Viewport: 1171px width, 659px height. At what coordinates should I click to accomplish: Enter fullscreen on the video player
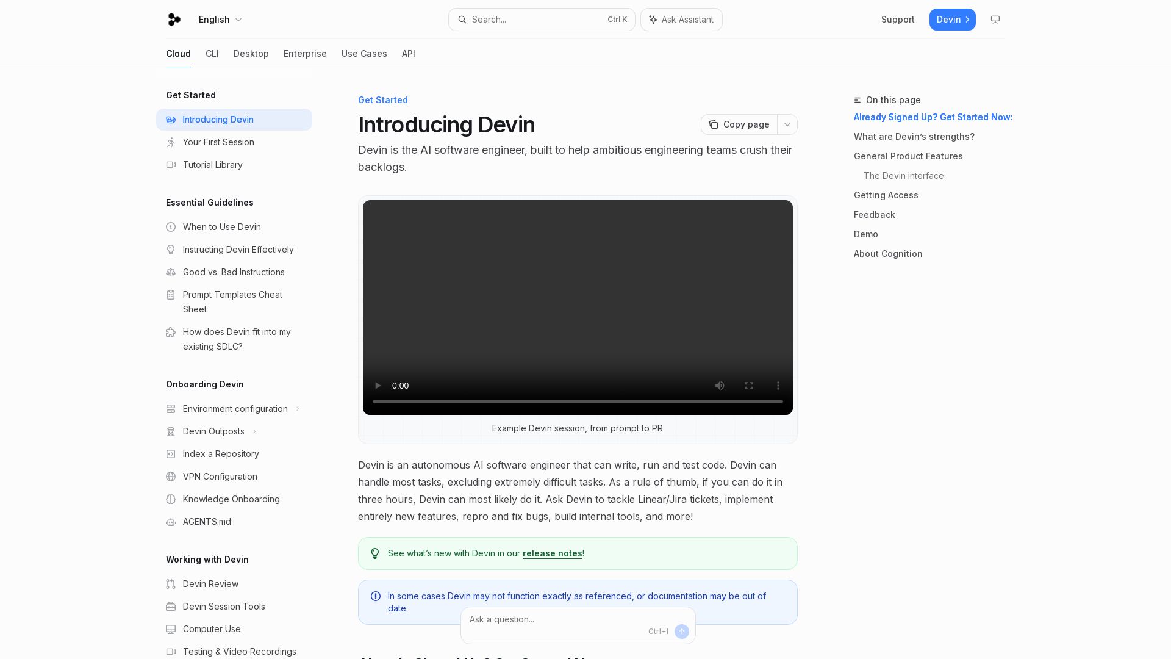coord(749,386)
